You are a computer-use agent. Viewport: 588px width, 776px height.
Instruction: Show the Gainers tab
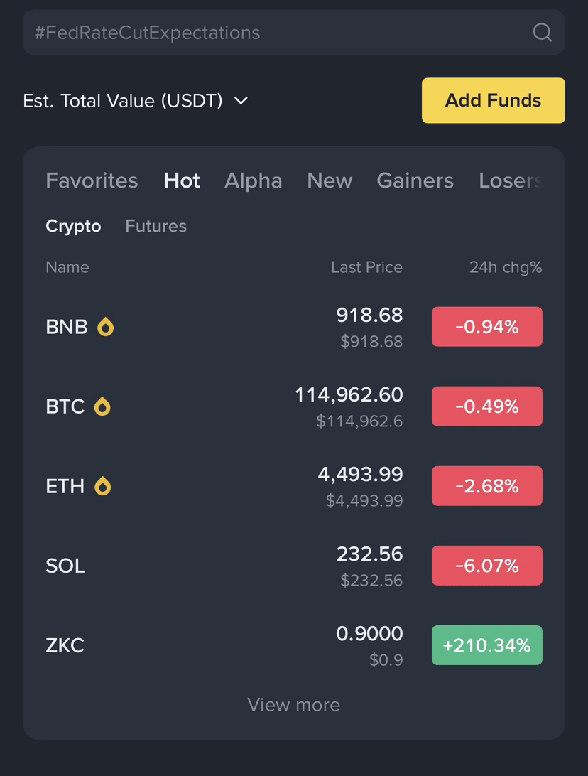415,180
